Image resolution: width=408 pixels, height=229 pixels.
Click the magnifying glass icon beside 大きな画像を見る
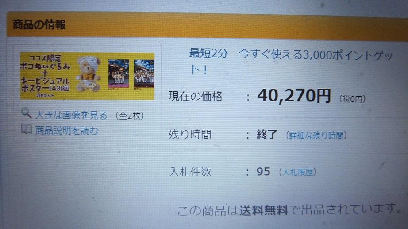[26, 113]
